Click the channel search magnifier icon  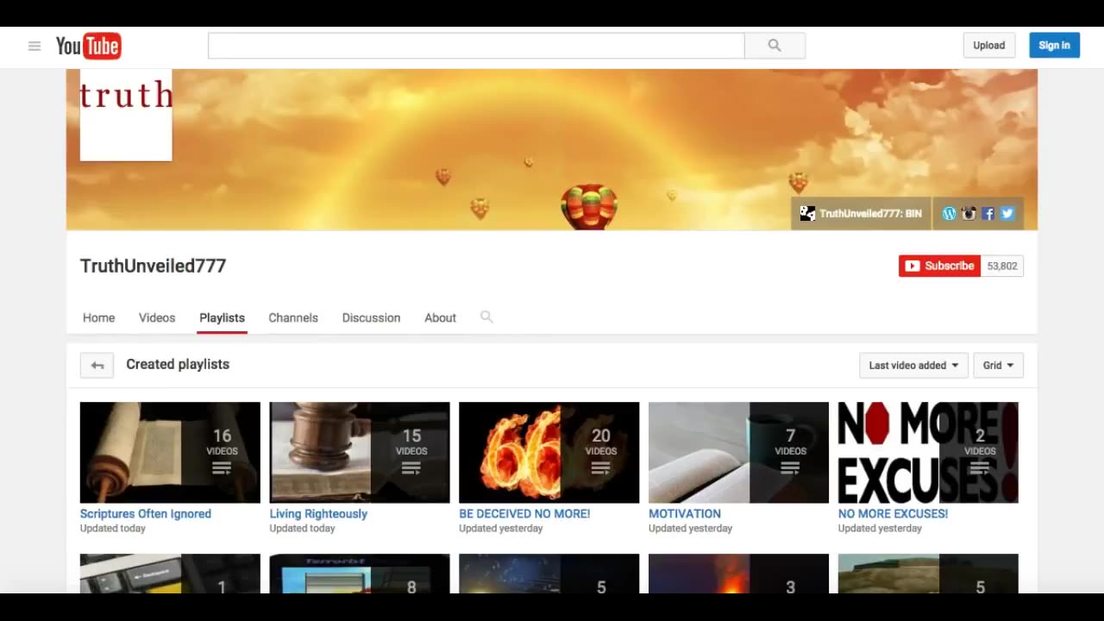tap(486, 317)
